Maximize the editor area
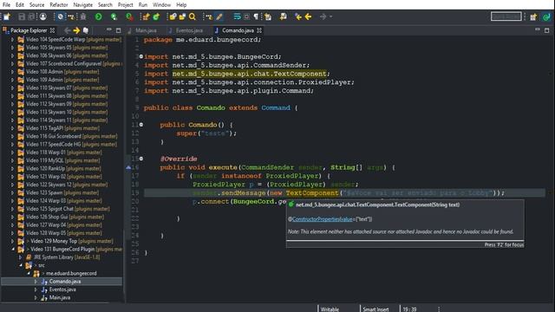The image size is (555, 312). [x=547, y=30]
